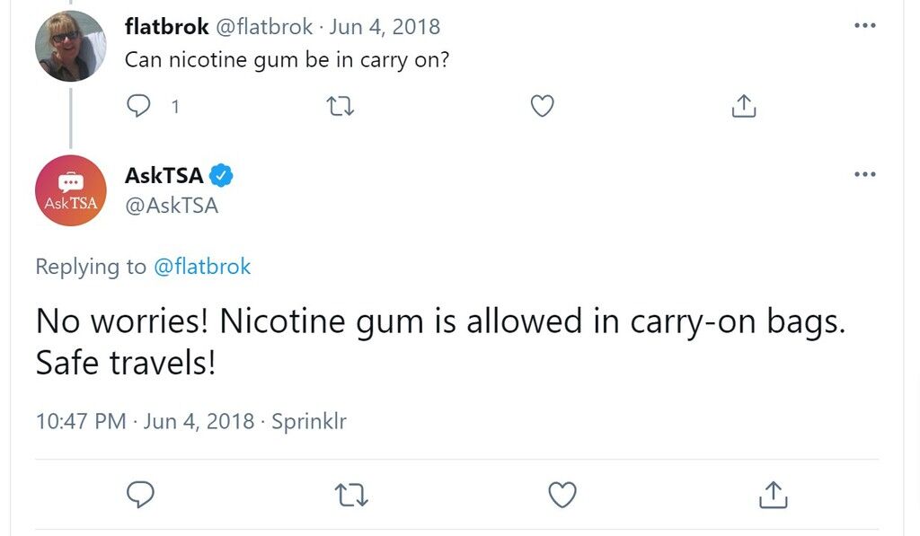The height and width of the screenshot is (536, 920).
Task: Click the flatbrok display name
Action: tap(166, 26)
